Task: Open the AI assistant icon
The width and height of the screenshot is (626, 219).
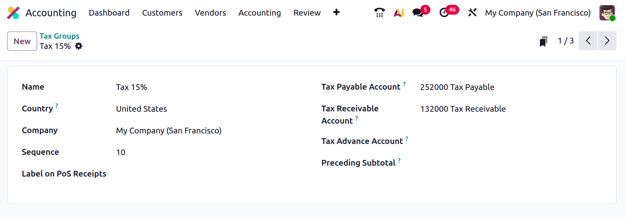Action: (x=399, y=13)
